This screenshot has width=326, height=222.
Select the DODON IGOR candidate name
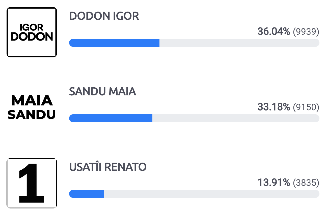click(104, 16)
